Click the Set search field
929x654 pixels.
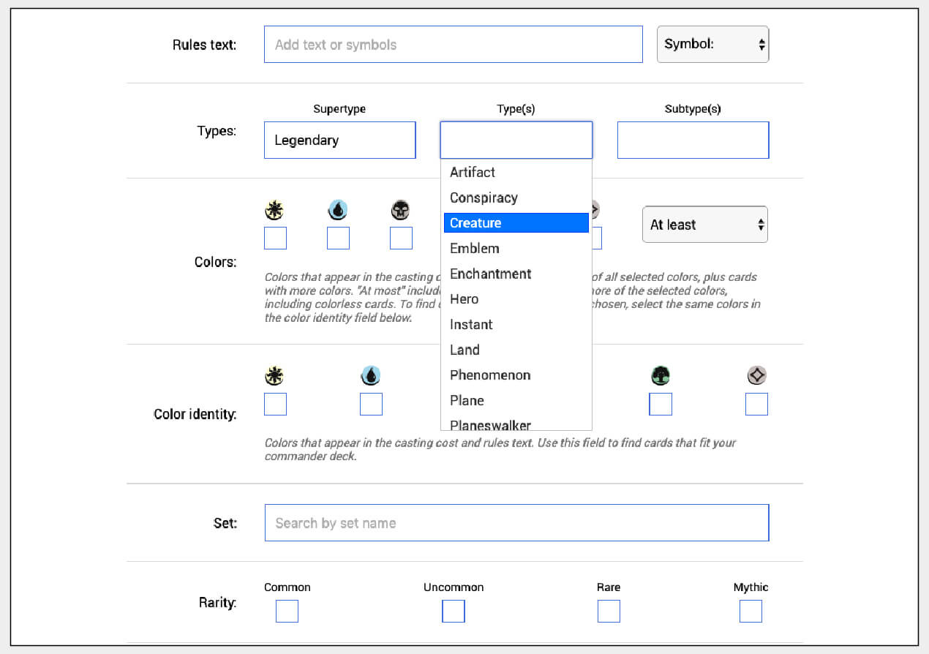pyautogui.click(x=516, y=523)
